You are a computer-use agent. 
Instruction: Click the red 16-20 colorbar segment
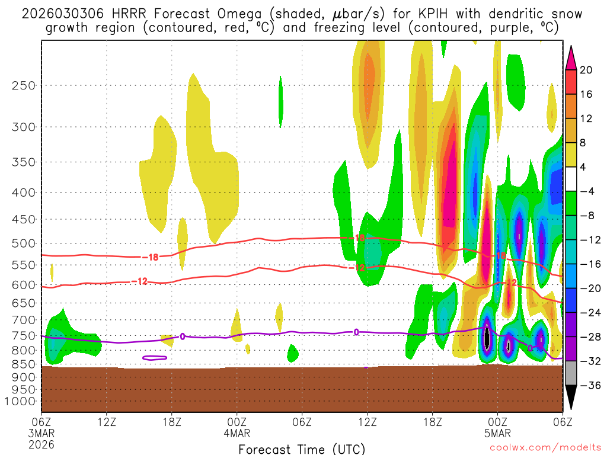click(x=571, y=82)
